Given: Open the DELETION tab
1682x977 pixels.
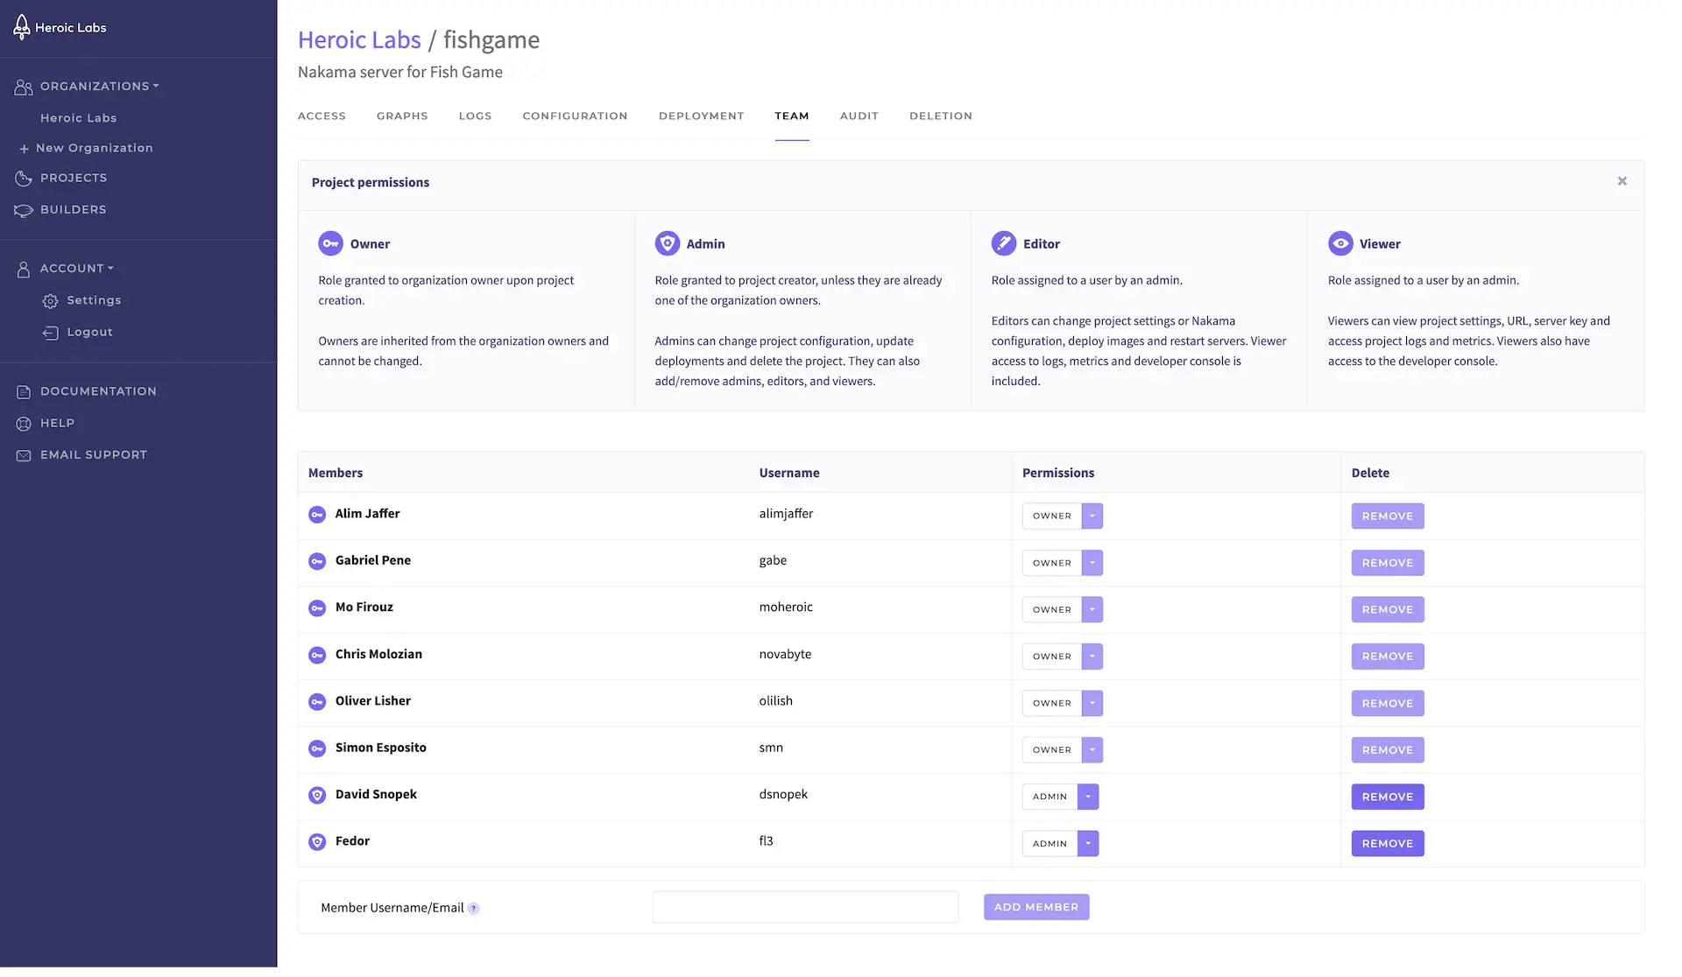Looking at the screenshot, I should [x=940, y=116].
